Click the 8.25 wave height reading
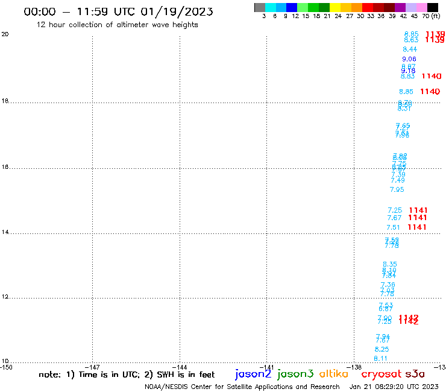Screen dimensions: 446x392 [382, 349]
